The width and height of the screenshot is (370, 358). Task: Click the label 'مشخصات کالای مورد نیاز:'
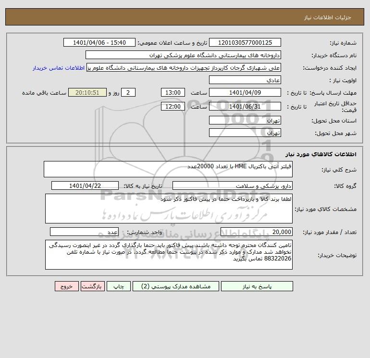(326, 209)
